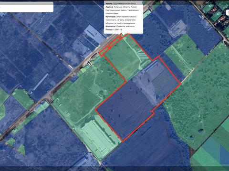Select the small green parcel on far left
Image resolution: width=229 pixels, height=171 pixels.
point(23,98)
